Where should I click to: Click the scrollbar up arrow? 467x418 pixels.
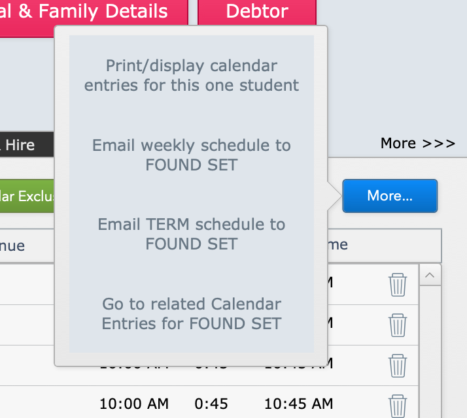coord(430,275)
